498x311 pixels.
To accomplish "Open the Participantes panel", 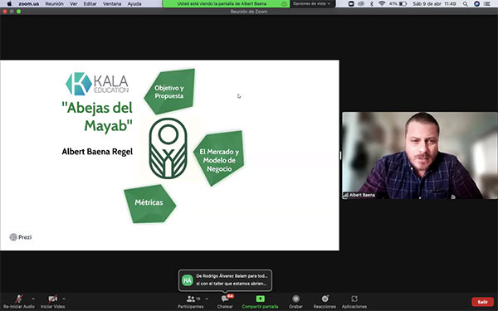I will [x=191, y=302].
